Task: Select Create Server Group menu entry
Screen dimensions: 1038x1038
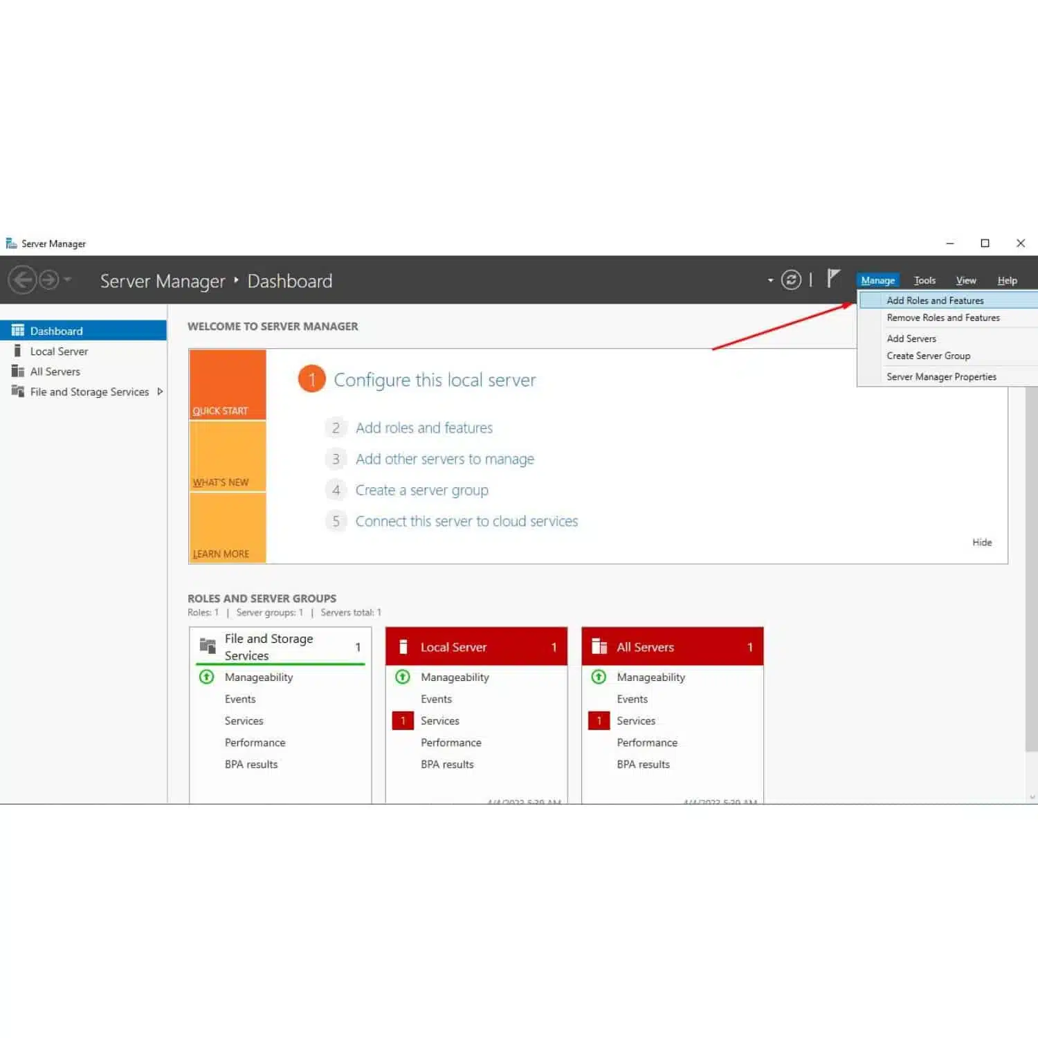Action: point(948,356)
